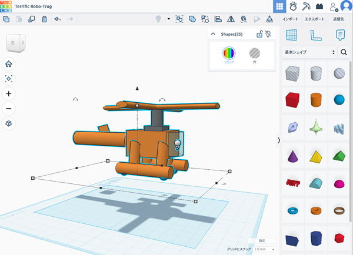The width and height of the screenshot is (353, 255).
Task: Pick the magenta half sphere shape
Action: click(339, 184)
